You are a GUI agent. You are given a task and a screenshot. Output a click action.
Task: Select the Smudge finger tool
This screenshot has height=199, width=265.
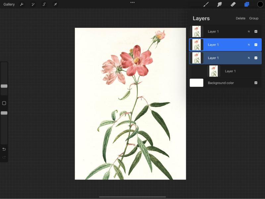coord(220,4)
